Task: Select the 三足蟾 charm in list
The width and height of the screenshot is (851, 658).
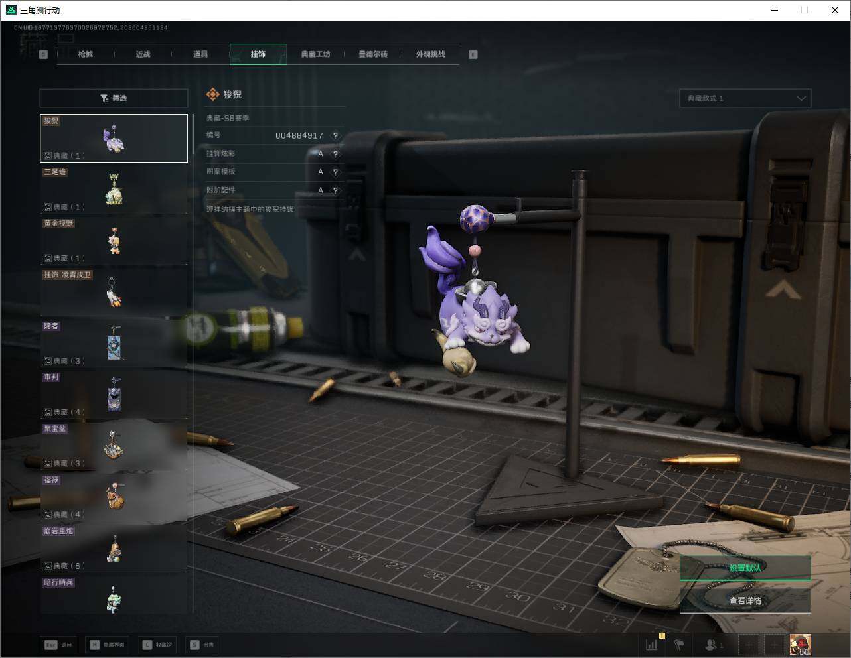Action: point(114,189)
